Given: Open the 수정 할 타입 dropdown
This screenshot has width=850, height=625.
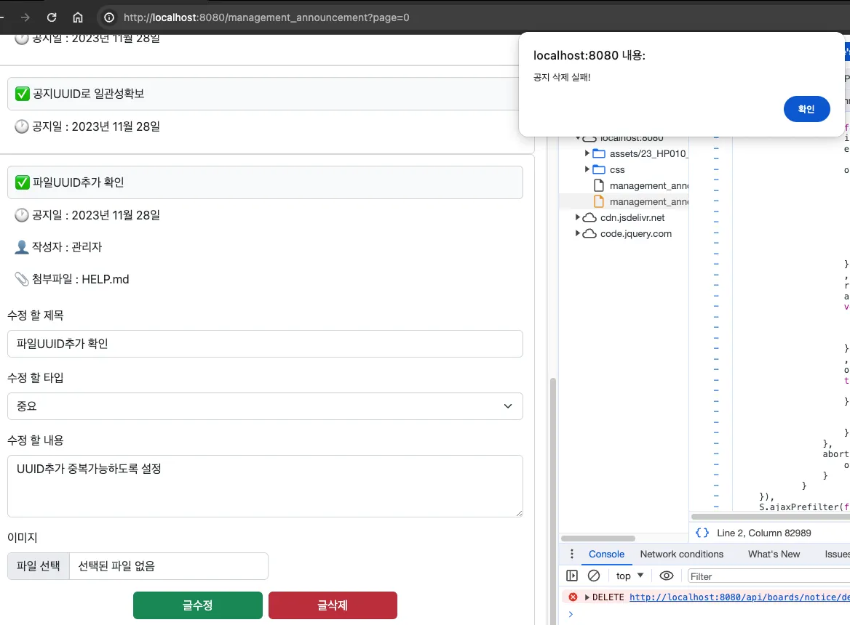Looking at the screenshot, I should pyautogui.click(x=265, y=406).
